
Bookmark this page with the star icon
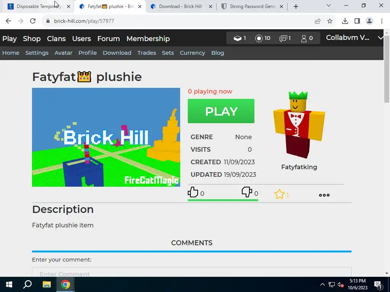(330, 21)
